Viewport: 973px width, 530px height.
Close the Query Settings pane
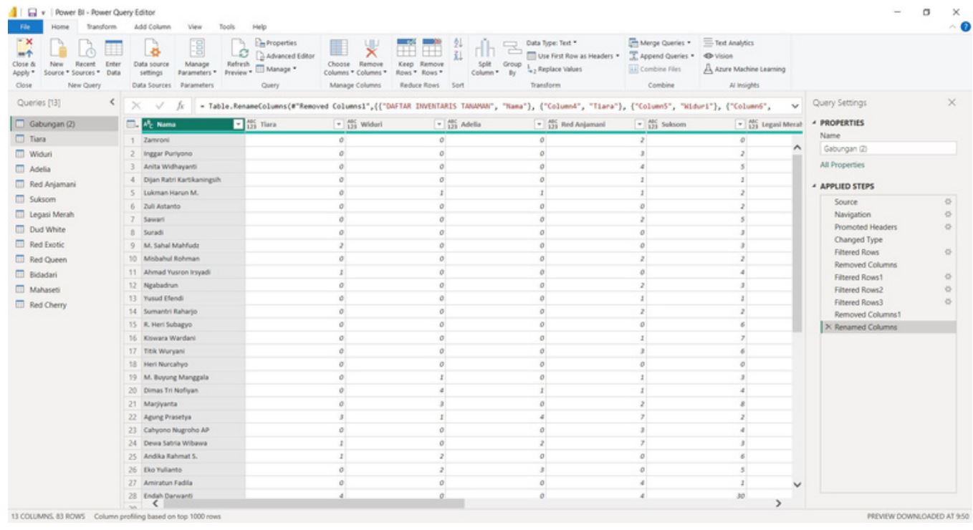tap(952, 103)
